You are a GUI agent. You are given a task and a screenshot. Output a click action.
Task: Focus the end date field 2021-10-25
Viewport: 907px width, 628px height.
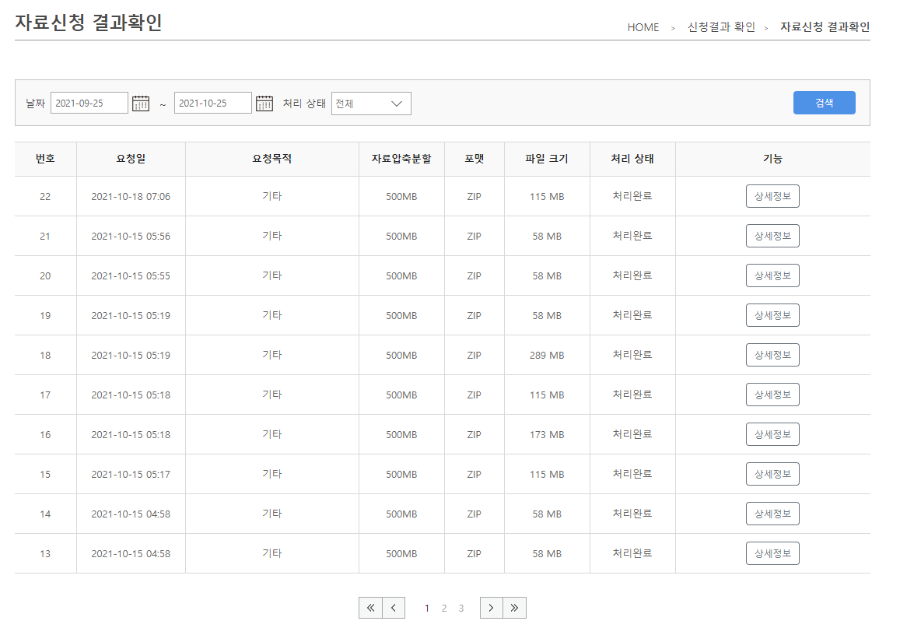213,103
